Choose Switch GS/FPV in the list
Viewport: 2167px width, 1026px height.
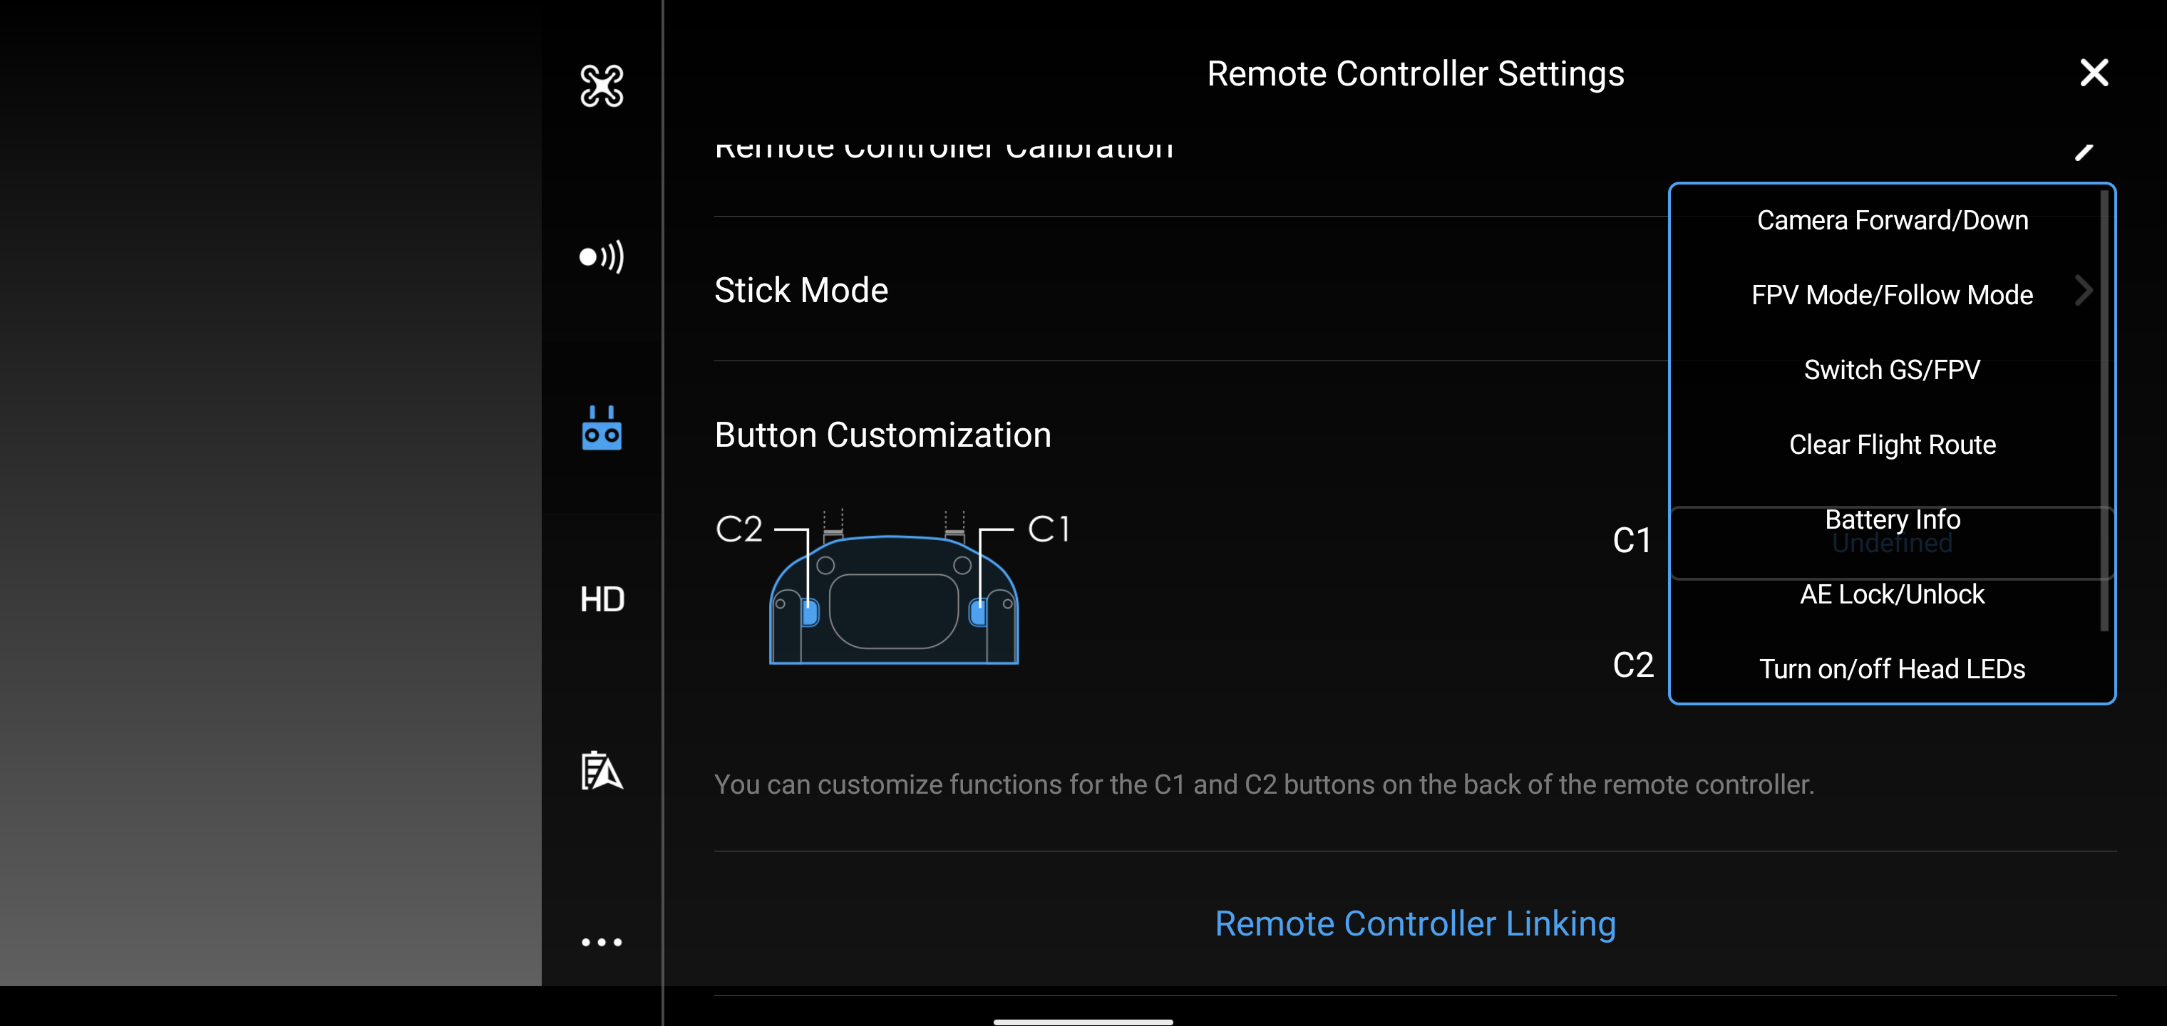[x=1892, y=370]
